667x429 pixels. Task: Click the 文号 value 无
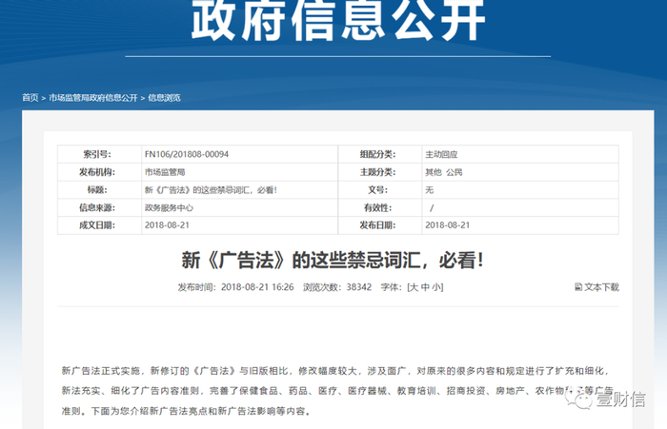coord(430,190)
